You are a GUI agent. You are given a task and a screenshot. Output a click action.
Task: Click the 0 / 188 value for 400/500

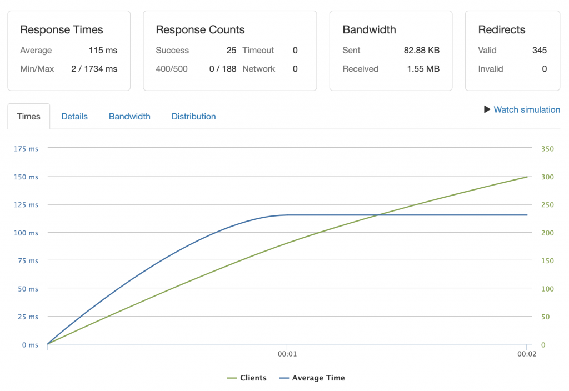click(x=223, y=68)
